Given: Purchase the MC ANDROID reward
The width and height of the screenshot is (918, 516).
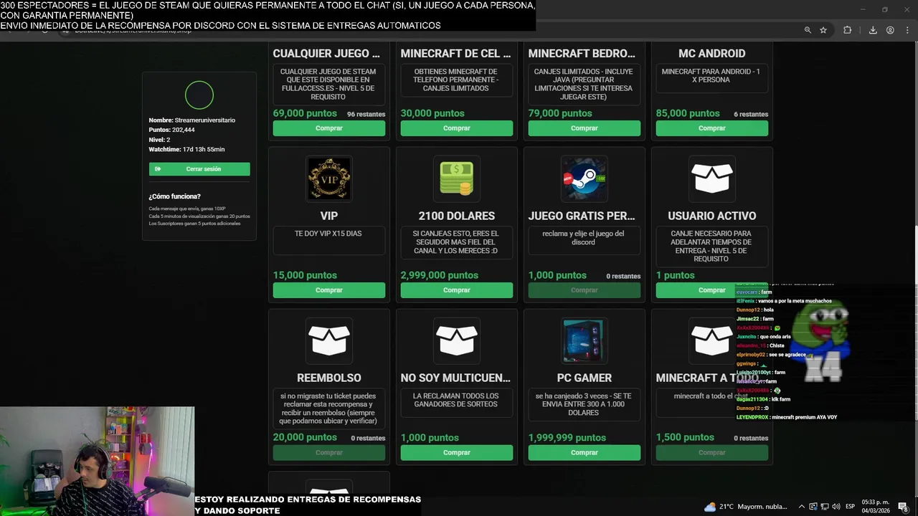Looking at the screenshot, I should tap(712, 128).
